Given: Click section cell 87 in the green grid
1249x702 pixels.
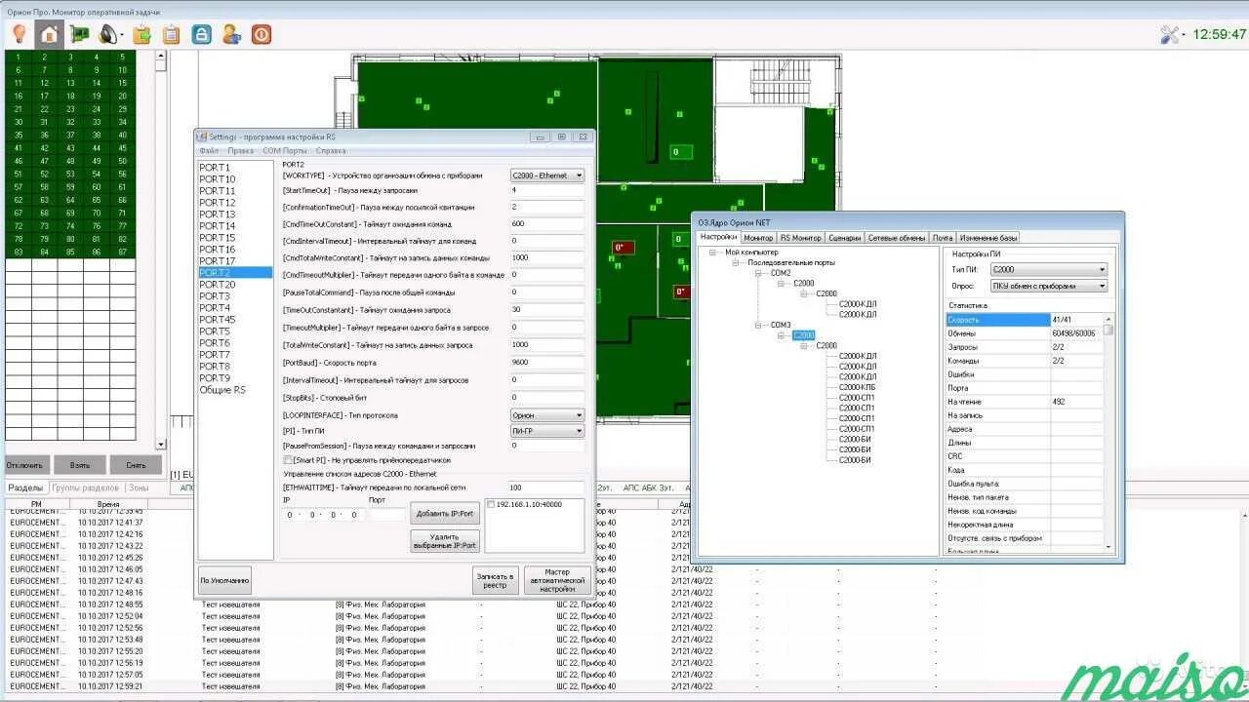Looking at the screenshot, I should (122, 252).
